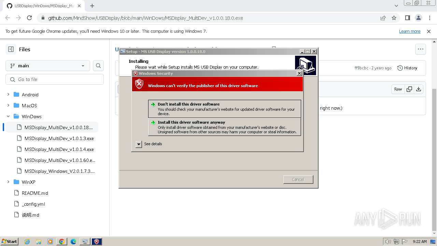Switch to Windows Security taskbar item

[x=97, y=242]
